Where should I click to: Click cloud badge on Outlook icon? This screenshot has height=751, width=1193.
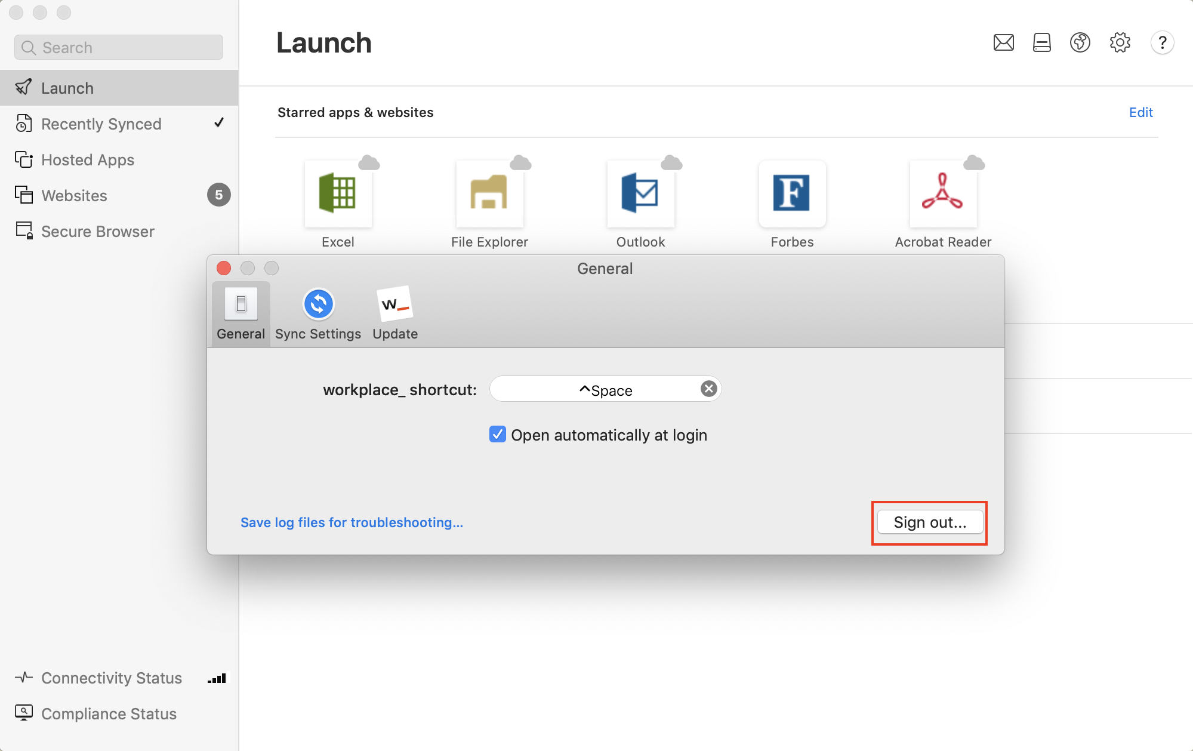point(671,162)
